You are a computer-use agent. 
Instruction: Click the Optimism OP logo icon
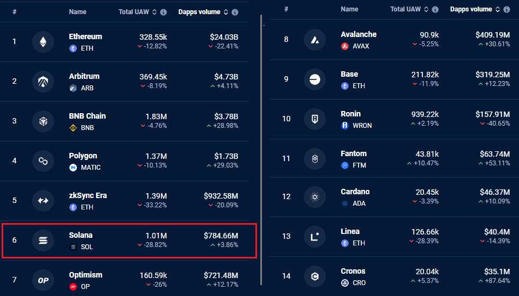coord(43,280)
